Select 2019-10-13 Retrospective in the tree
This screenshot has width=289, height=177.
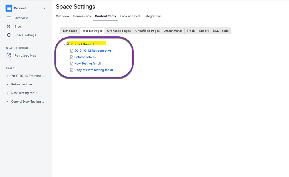coord(93,51)
